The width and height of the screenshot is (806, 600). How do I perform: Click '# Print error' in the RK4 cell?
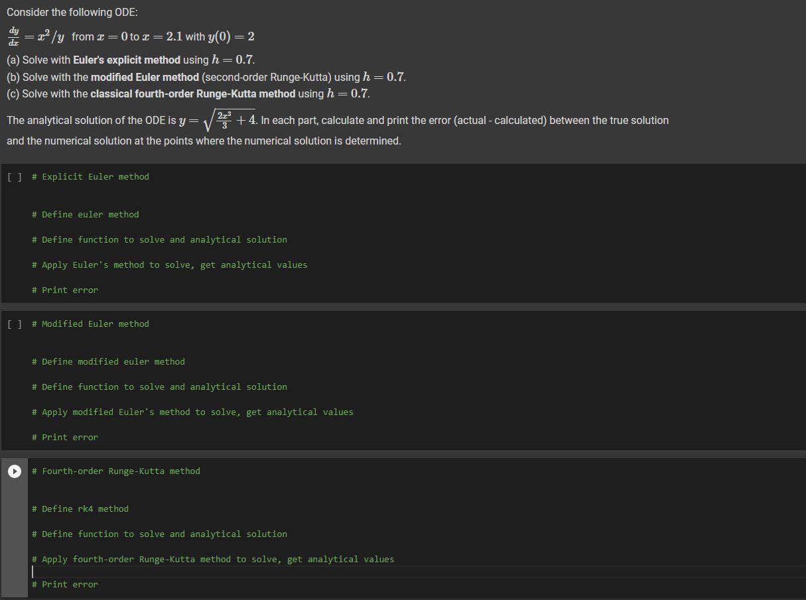tap(64, 584)
